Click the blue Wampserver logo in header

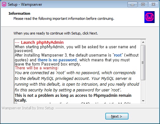click(x=150, y=17)
